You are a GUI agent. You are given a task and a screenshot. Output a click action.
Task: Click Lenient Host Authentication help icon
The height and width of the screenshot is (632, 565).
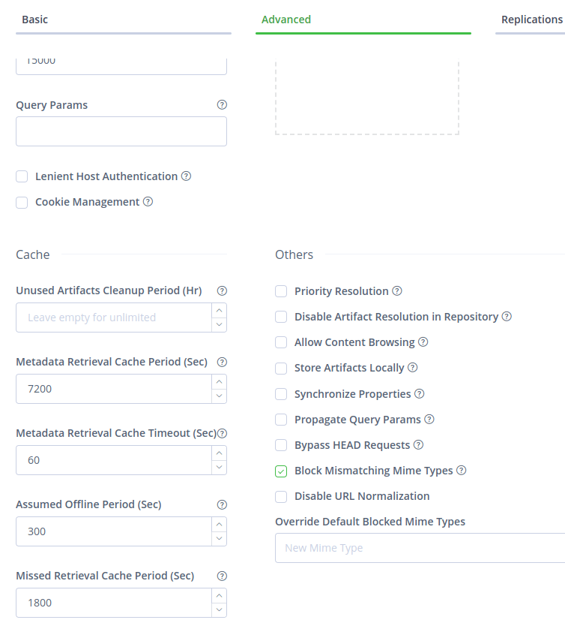pos(186,176)
